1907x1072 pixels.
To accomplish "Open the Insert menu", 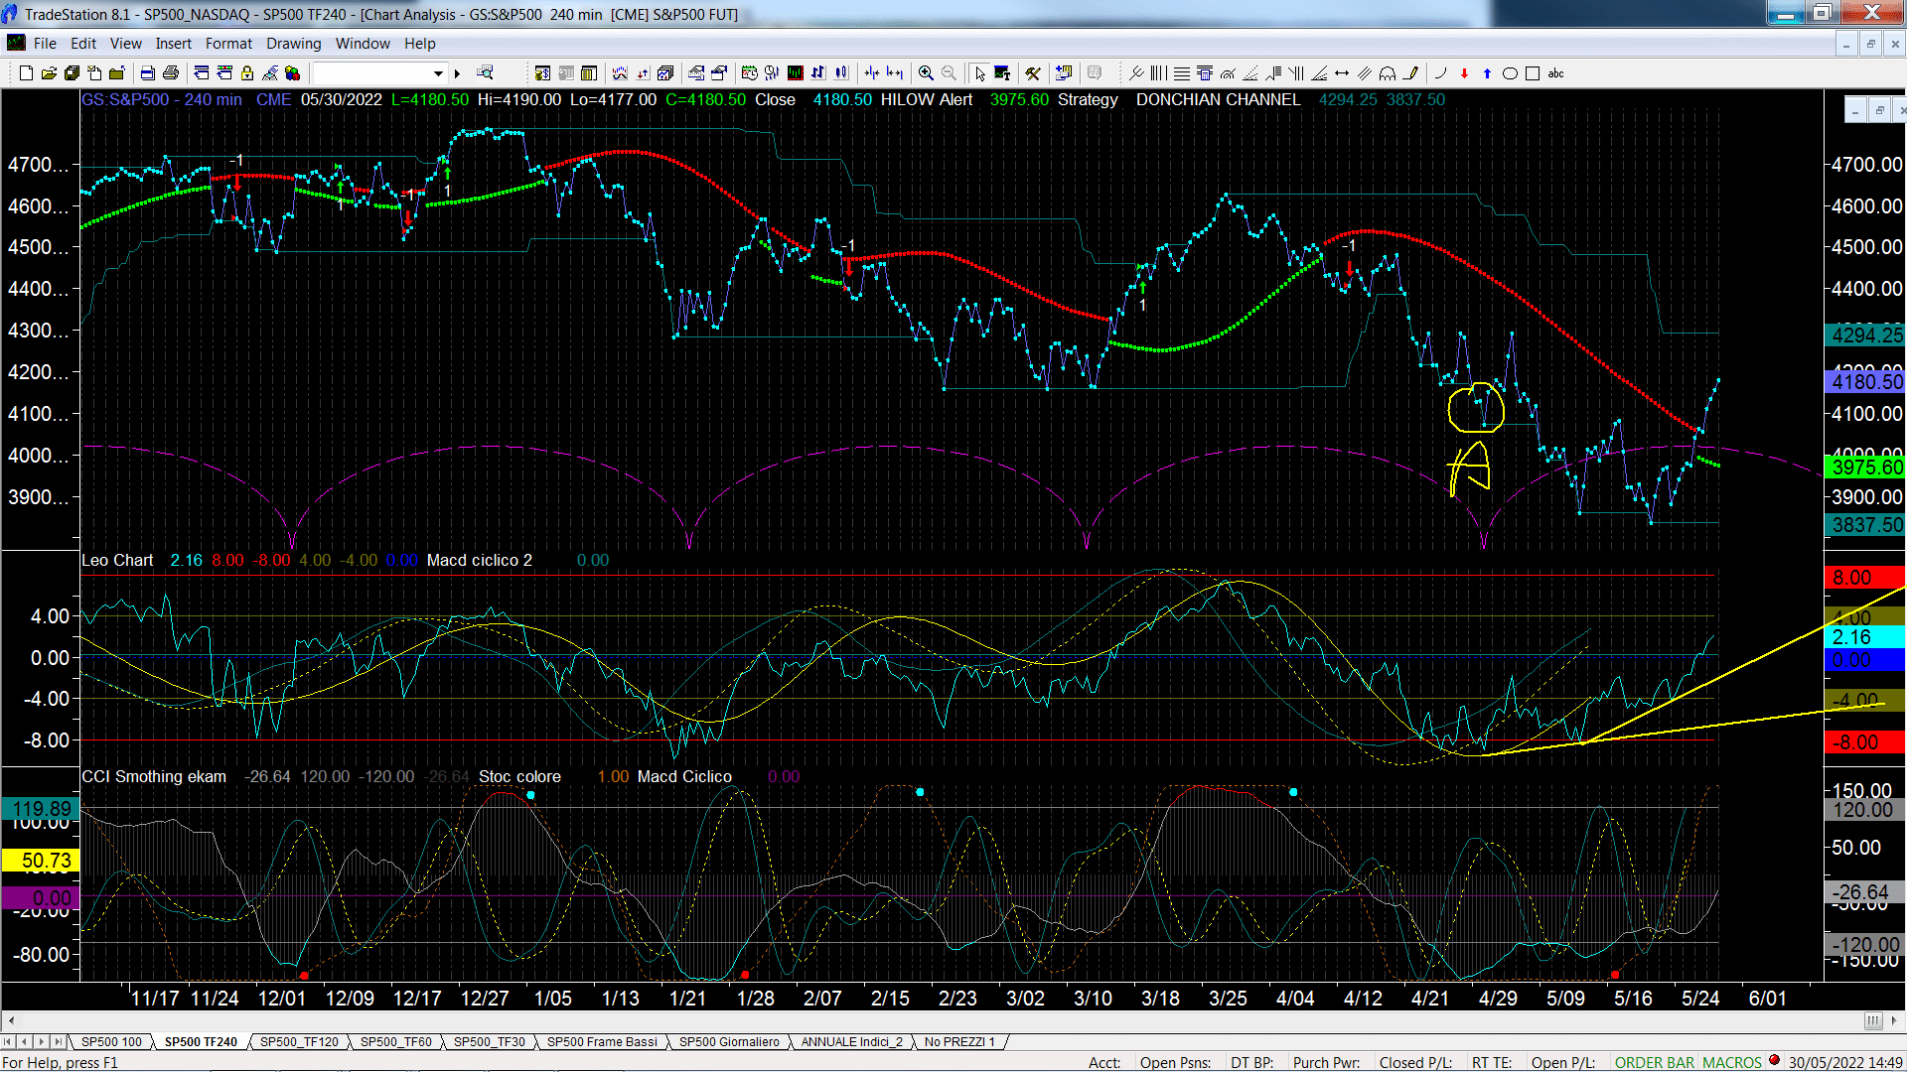I will pos(173,44).
